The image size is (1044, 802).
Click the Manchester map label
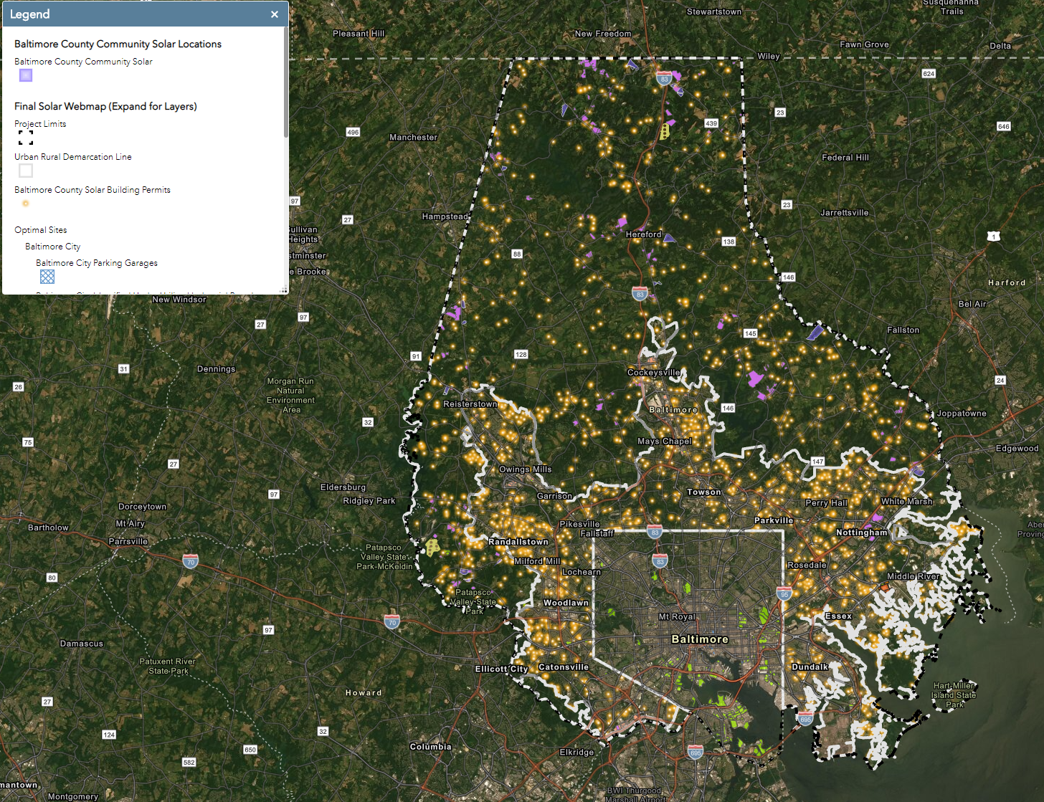pos(414,138)
